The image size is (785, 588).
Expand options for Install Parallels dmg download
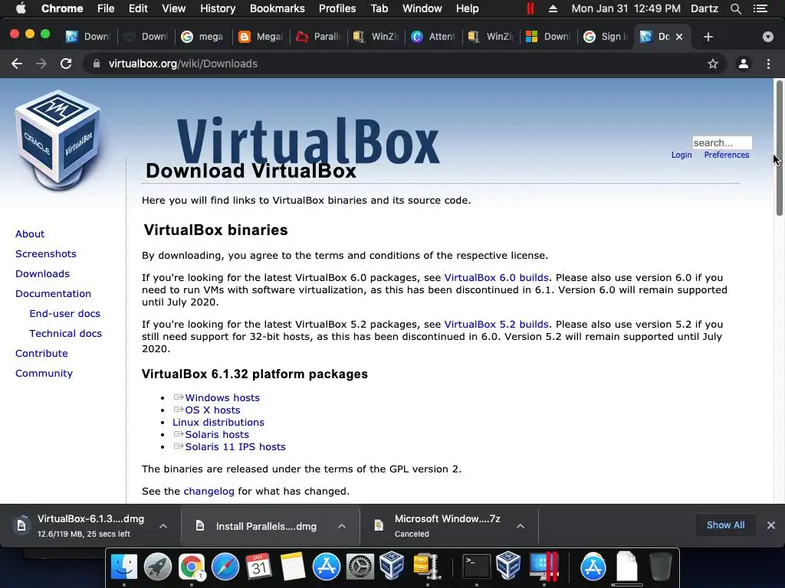pyautogui.click(x=342, y=526)
